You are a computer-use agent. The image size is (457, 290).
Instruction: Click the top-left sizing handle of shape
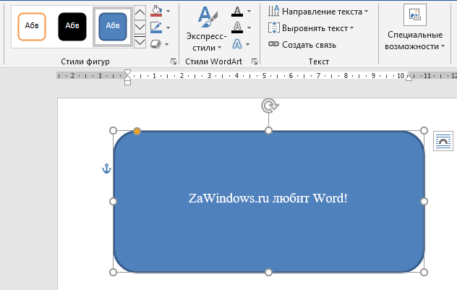pyautogui.click(x=113, y=131)
